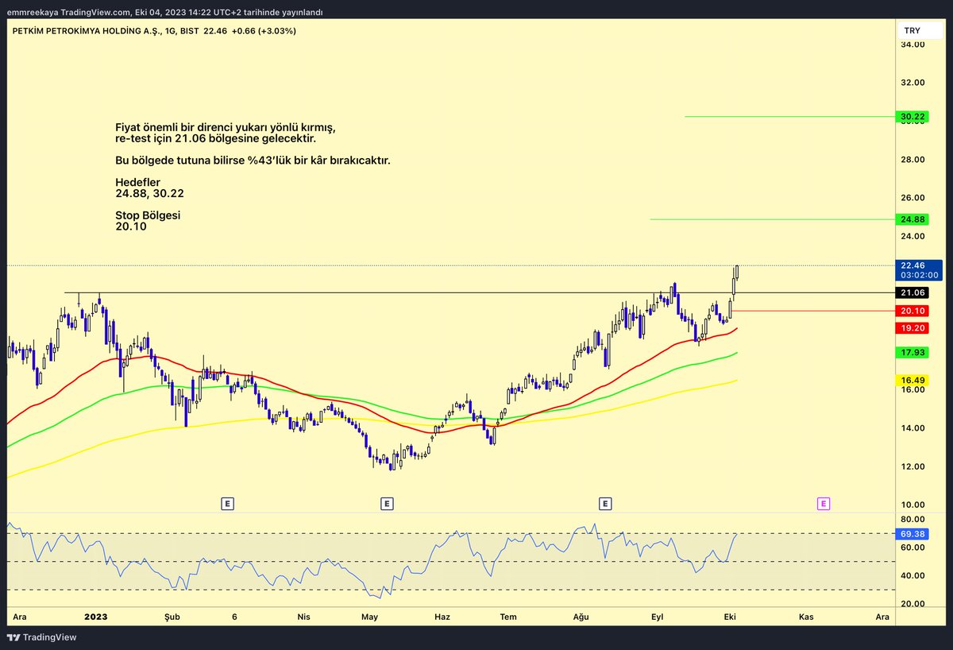Click the Kas month label on time axis
The height and width of the screenshot is (650, 953).
click(x=806, y=617)
